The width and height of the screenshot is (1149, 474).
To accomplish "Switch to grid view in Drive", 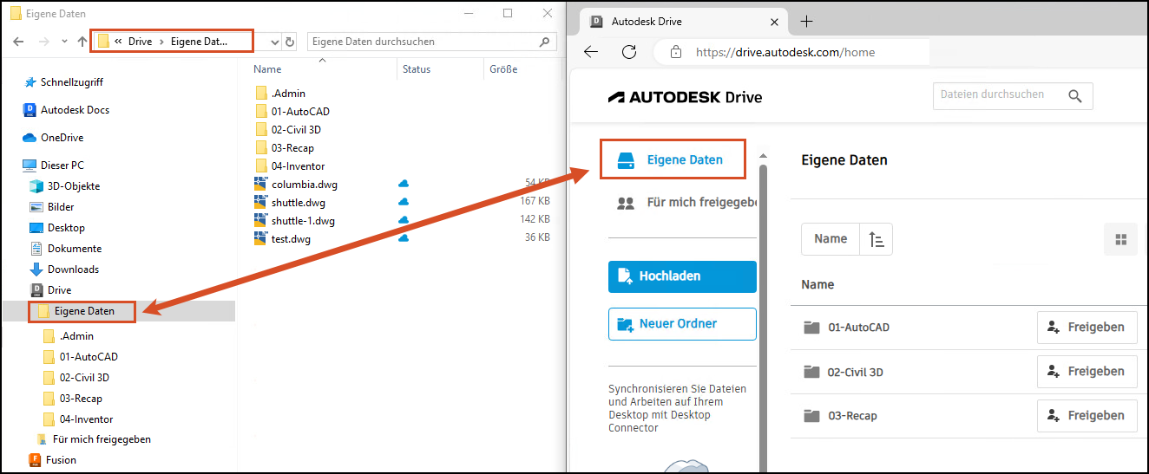I will 1120,239.
